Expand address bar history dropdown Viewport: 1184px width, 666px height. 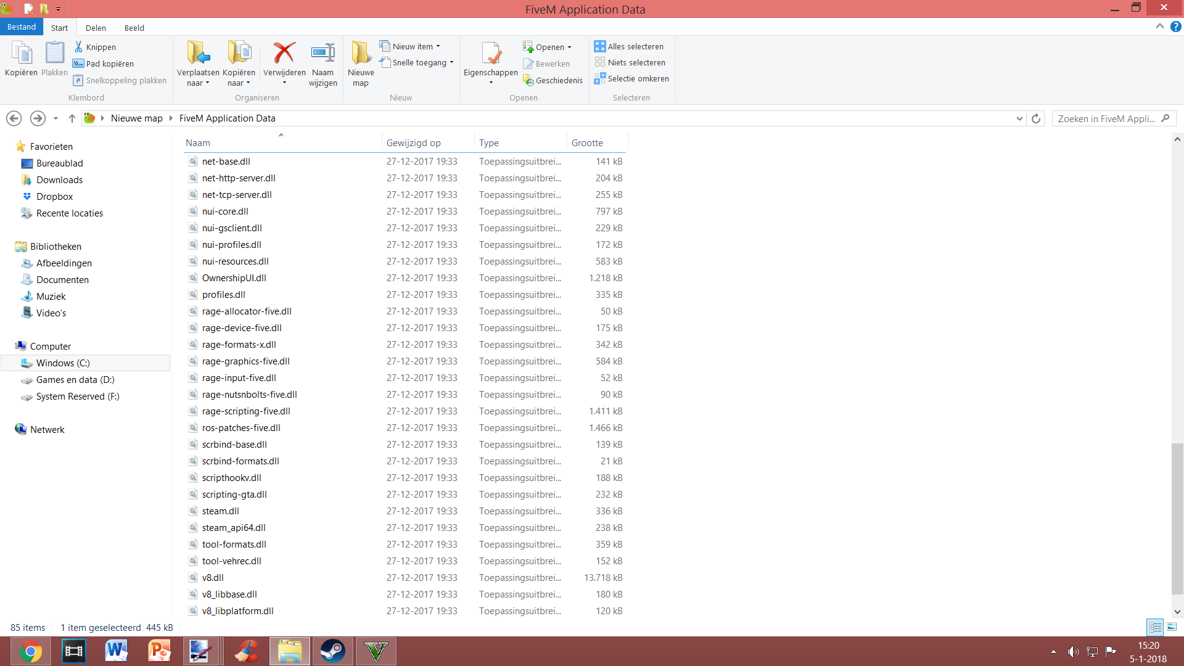[1019, 118]
